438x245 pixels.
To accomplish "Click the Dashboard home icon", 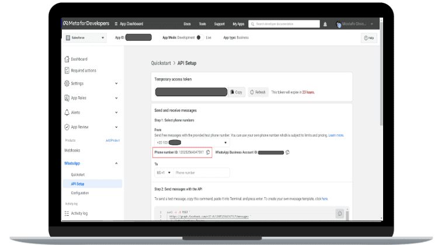I will pyautogui.click(x=67, y=59).
